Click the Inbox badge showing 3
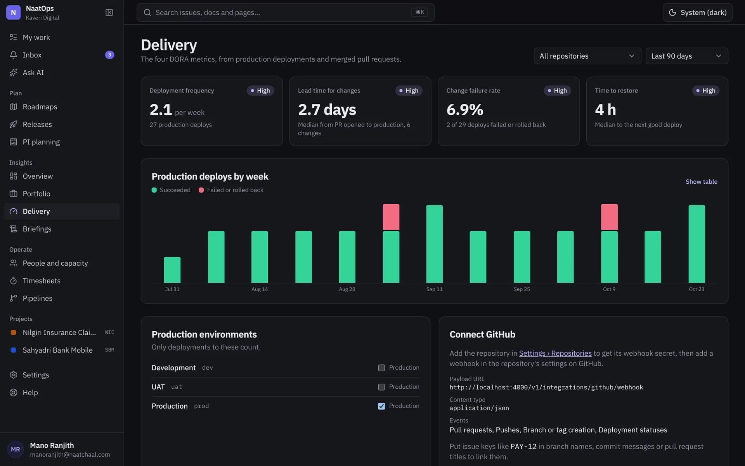 [x=109, y=55]
